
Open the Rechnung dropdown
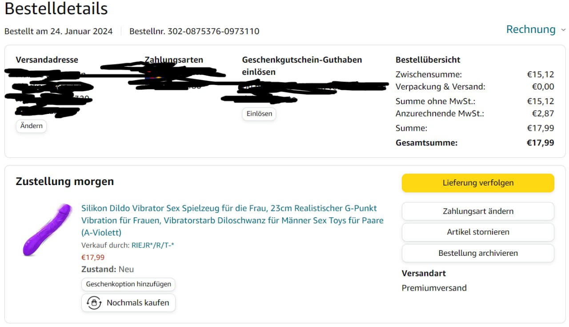pos(536,29)
